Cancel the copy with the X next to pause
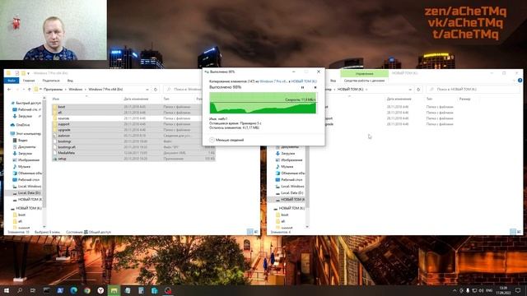Viewport: 527px width, 296px height. [x=315, y=87]
